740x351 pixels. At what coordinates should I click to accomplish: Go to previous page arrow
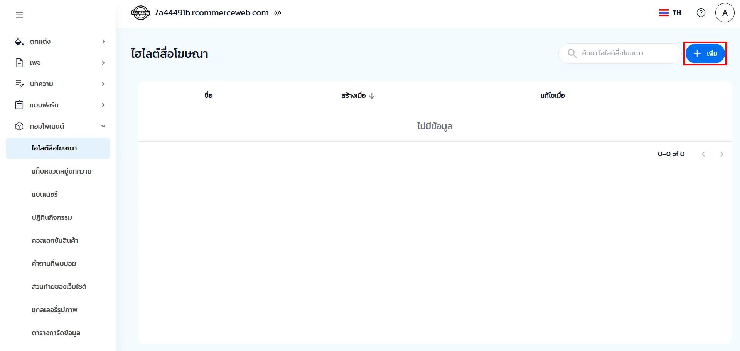(x=703, y=154)
